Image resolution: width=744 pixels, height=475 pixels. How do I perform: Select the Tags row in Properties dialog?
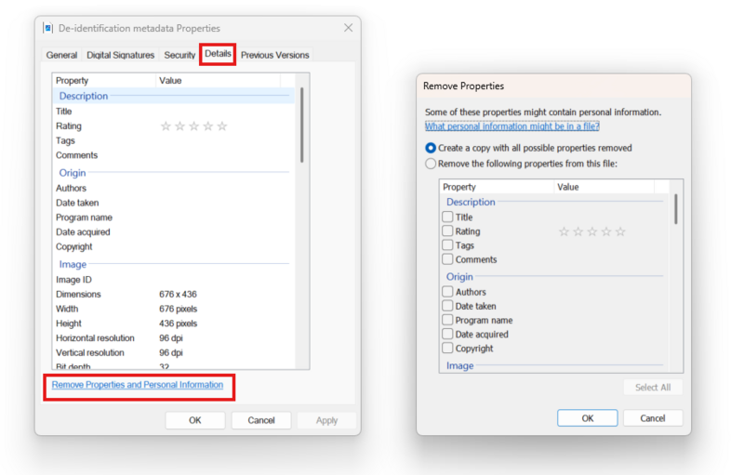(173, 140)
